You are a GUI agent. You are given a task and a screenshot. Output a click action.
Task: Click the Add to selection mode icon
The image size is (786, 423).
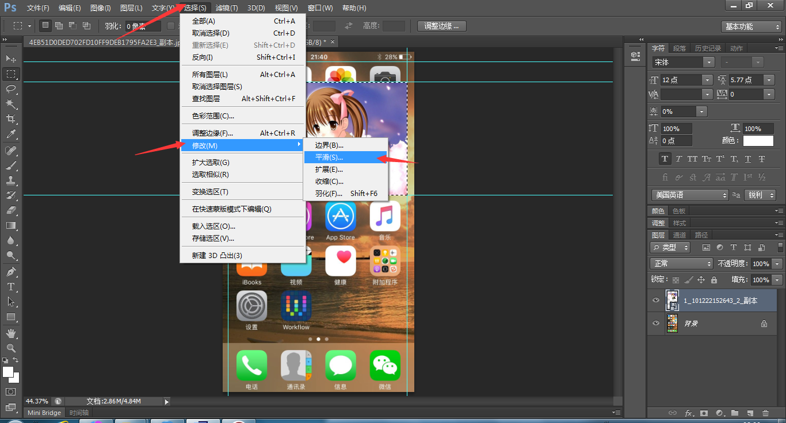[59, 26]
